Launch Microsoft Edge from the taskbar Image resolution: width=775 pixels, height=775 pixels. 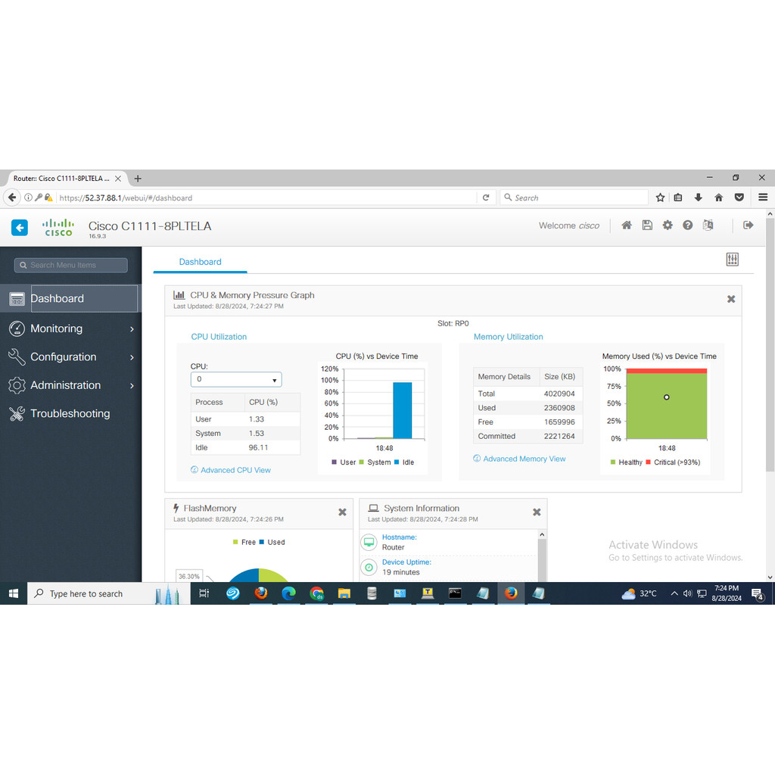(x=288, y=593)
